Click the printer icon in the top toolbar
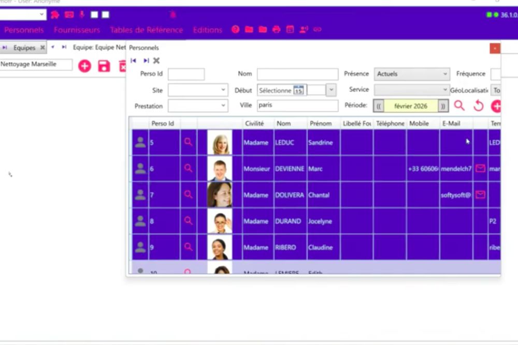Image resolution: width=518 pixels, height=345 pixels. (276, 30)
